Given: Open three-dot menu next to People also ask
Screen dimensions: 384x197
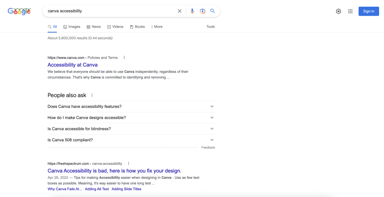Looking at the screenshot, I should (x=92, y=95).
